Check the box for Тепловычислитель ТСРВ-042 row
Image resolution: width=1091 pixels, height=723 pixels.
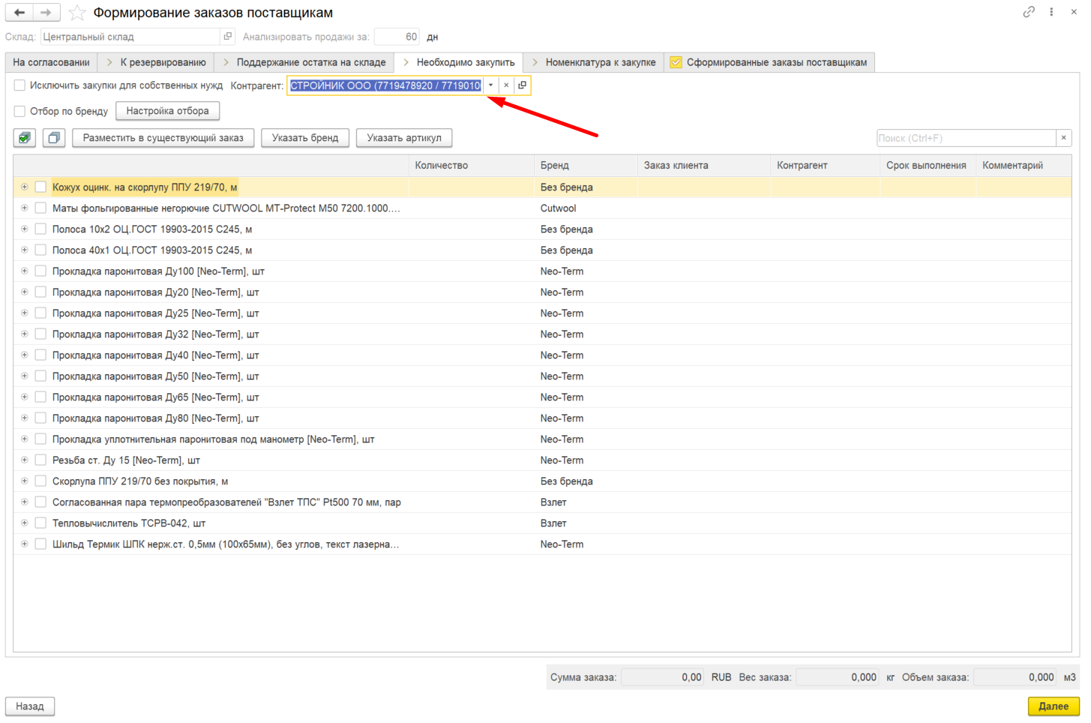tap(40, 523)
